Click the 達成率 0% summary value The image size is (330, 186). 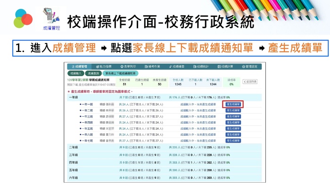(231, 84)
